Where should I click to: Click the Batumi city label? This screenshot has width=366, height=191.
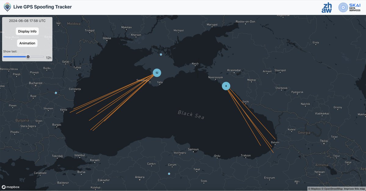(275, 142)
